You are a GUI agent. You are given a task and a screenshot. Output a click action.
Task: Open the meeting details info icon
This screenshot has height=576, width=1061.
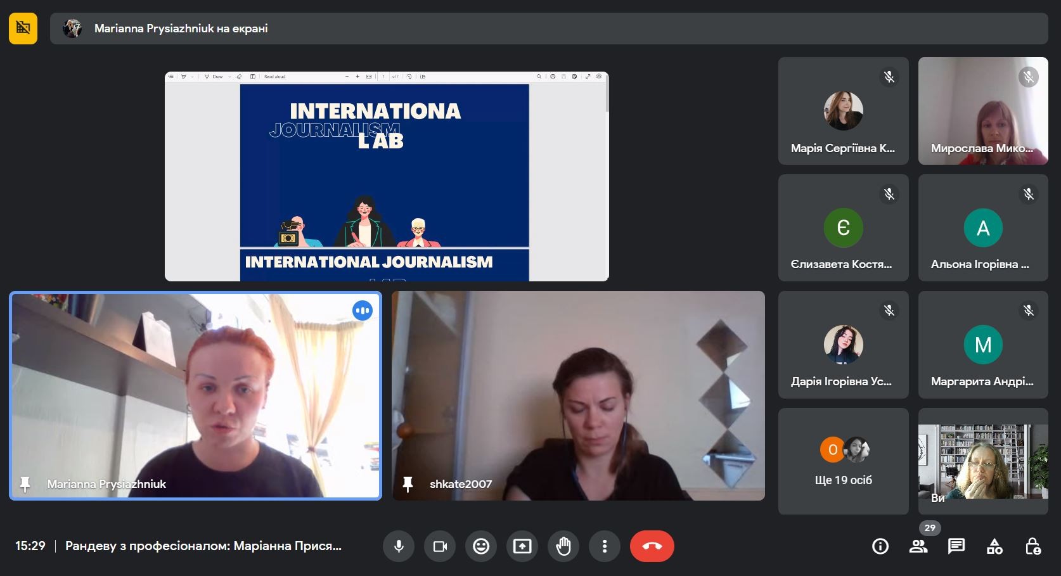pyautogui.click(x=880, y=546)
